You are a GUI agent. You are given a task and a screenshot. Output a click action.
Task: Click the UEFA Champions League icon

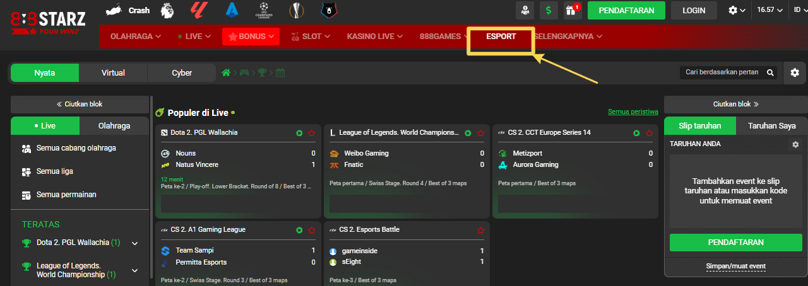pyautogui.click(x=262, y=10)
